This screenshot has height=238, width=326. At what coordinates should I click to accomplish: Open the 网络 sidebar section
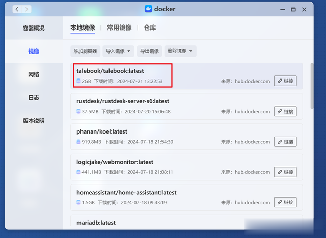[34, 74]
